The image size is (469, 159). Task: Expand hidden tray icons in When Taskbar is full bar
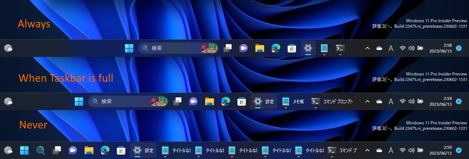tap(368, 101)
